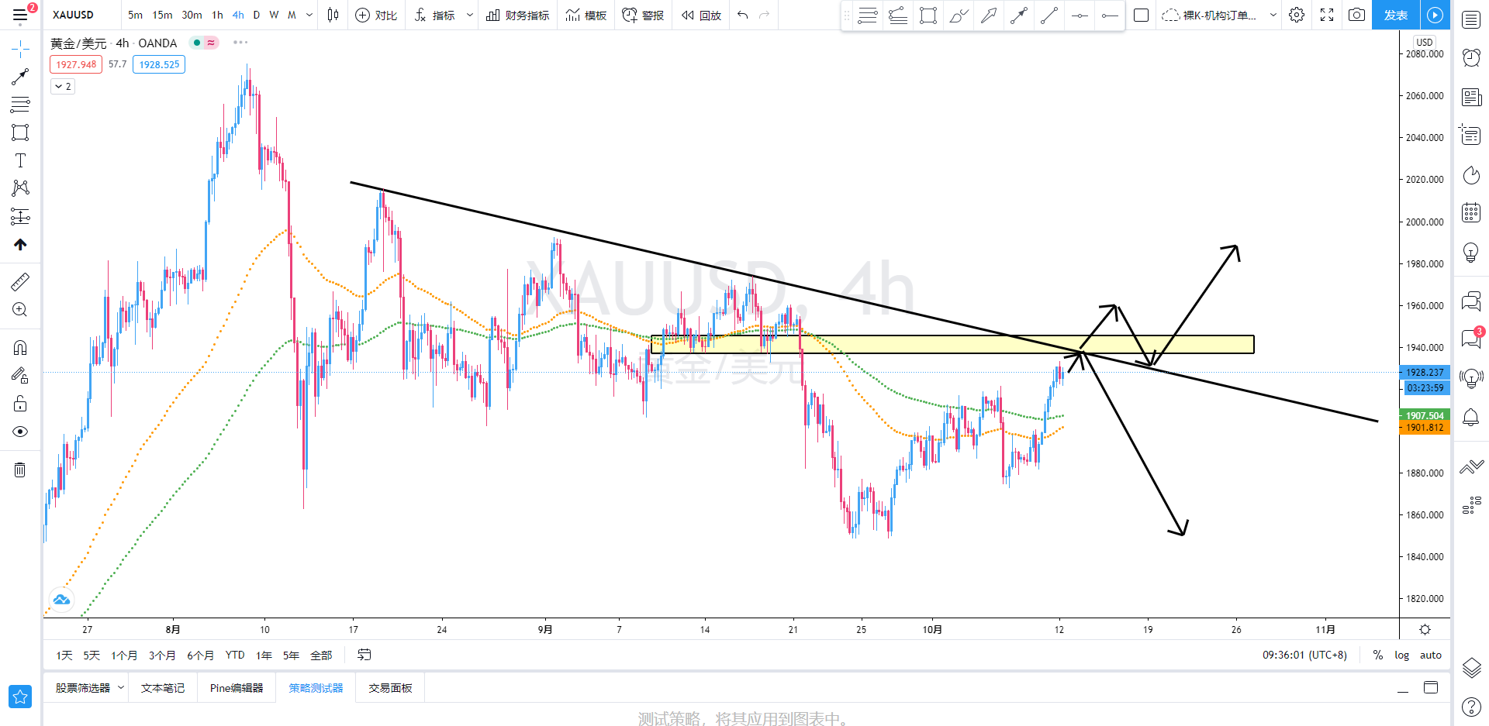Switch to Pine编辑器 tab
1489x726 pixels.
coord(237,688)
